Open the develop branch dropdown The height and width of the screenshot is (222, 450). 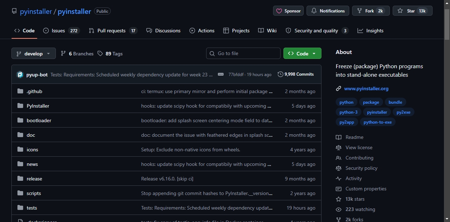click(x=33, y=53)
